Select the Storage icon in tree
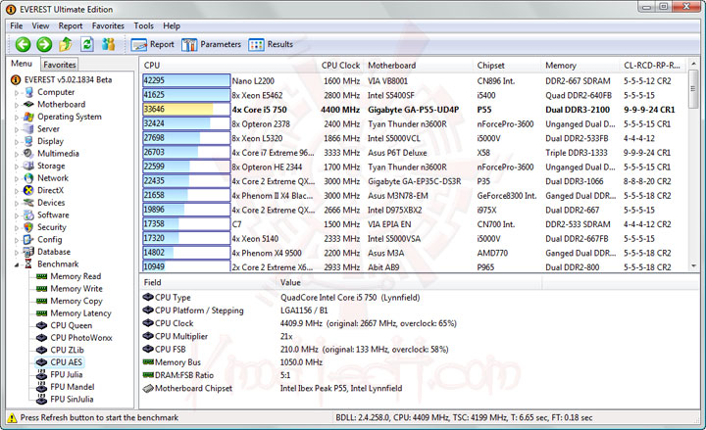The height and width of the screenshot is (430, 706). point(29,166)
